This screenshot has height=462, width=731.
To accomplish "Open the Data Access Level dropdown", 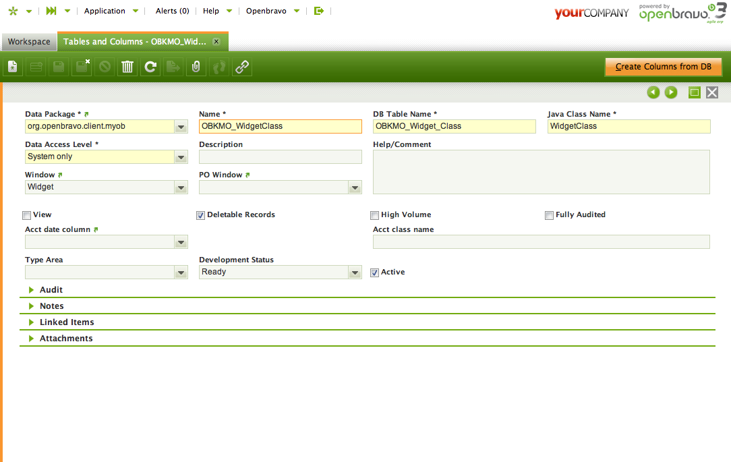I will click(181, 157).
